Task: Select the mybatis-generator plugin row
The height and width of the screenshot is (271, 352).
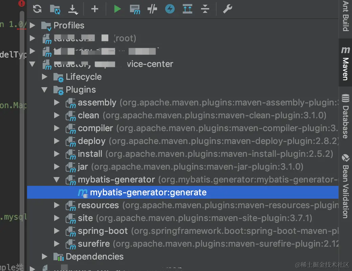Action: coord(183,179)
